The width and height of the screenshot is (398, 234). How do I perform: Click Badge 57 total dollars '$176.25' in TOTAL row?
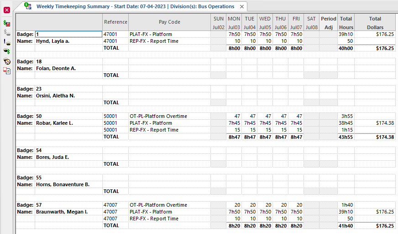385,226
